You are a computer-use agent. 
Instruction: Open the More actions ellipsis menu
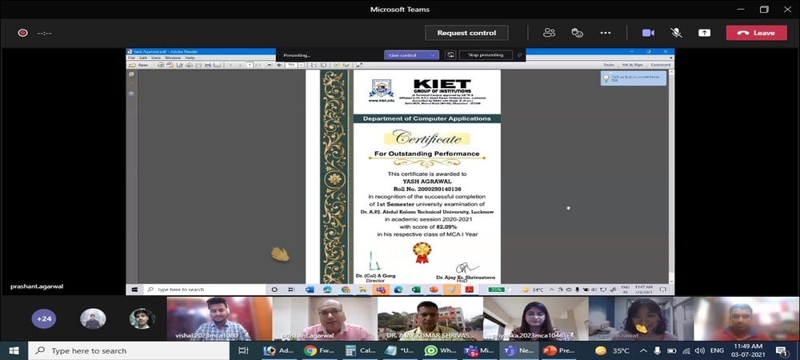pos(606,33)
